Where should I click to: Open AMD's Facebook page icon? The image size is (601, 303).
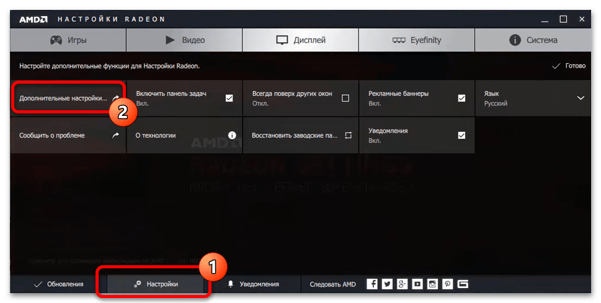coord(372,284)
